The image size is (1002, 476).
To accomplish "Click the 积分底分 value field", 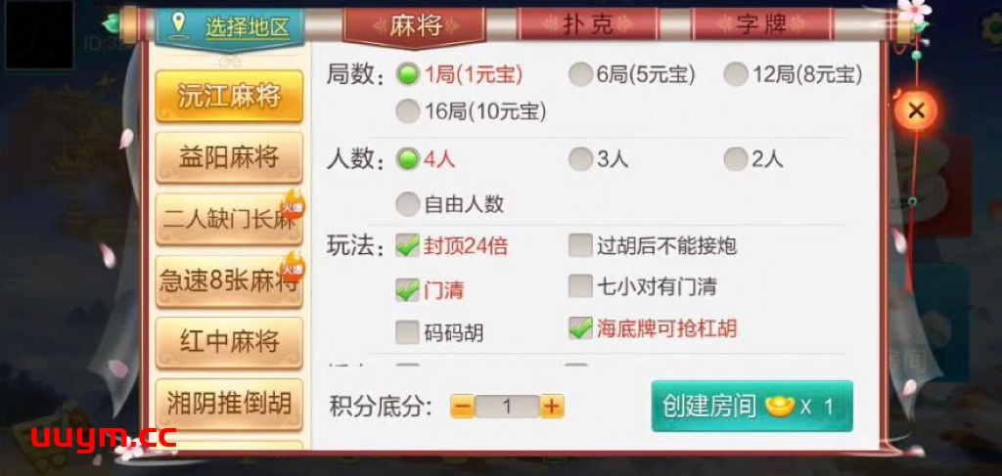I will pyautogui.click(x=508, y=407).
